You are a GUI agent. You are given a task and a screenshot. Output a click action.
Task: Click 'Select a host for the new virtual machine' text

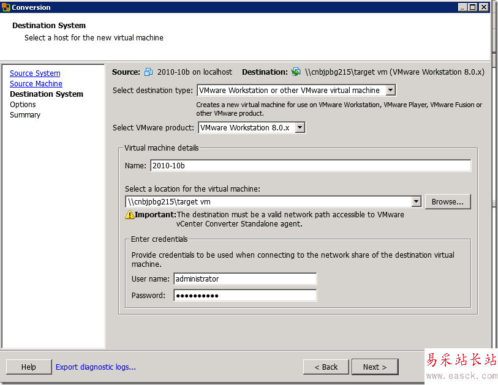click(94, 38)
